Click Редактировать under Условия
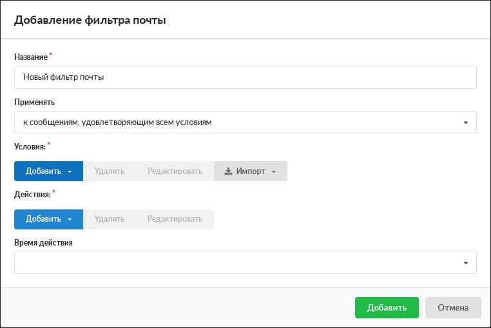491x328 pixels. pyautogui.click(x=175, y=171)
